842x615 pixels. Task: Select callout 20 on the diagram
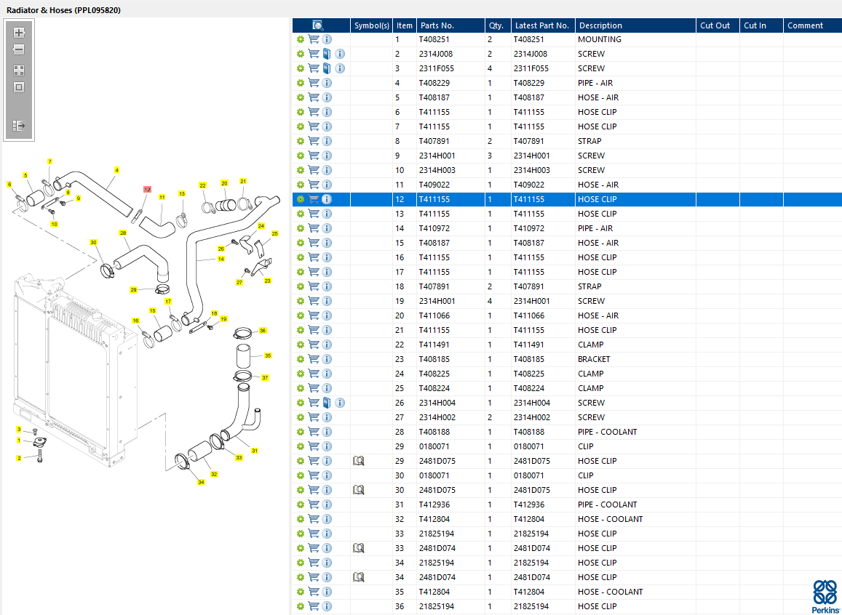point(224,183)
